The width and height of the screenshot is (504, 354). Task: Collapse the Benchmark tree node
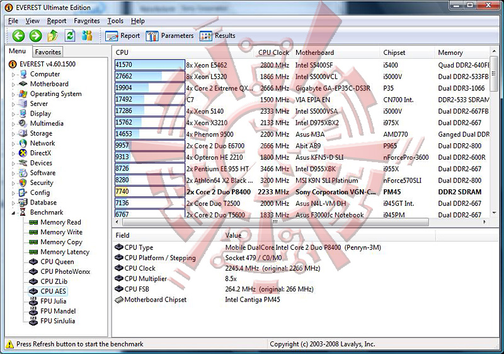[x=13, y=213]
